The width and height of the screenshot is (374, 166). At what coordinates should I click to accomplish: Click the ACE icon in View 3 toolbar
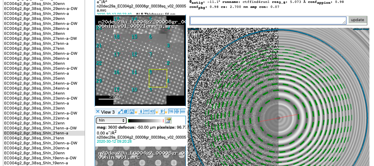(x=152, y=112)
